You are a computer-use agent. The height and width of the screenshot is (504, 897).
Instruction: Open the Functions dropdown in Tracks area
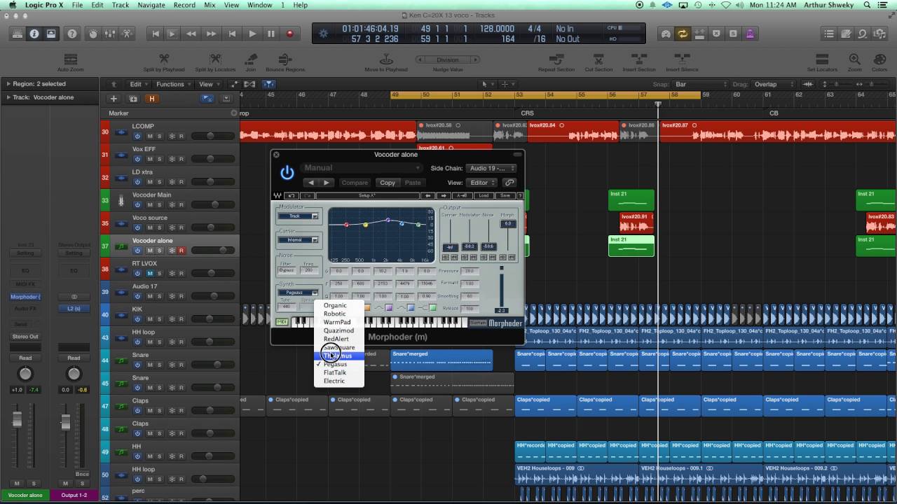tap(172, 84)
